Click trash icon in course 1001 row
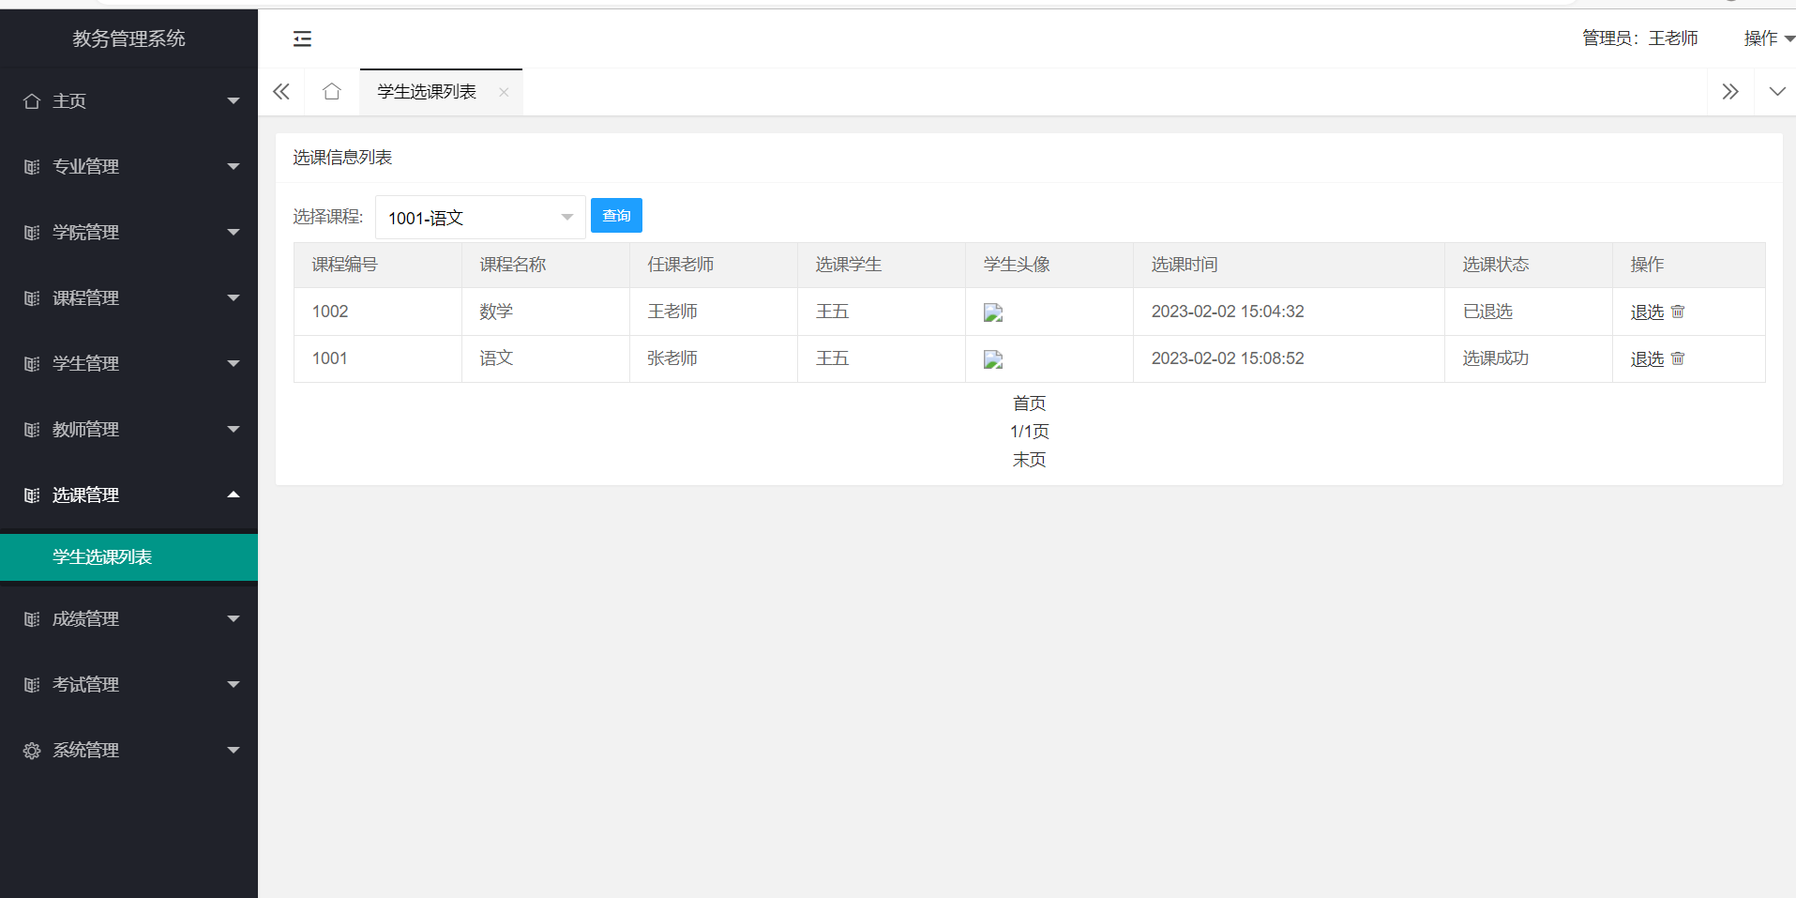 (x=1678, y=358)
